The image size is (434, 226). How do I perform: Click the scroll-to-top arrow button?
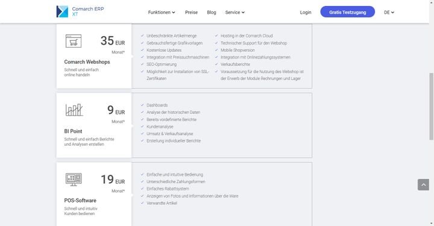(x=423, y=185)
